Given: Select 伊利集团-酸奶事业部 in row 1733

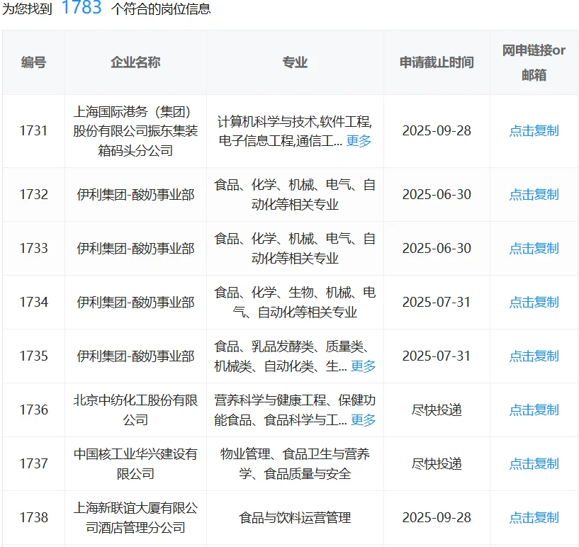Looking at the screenshot, I should pos(135,249).
